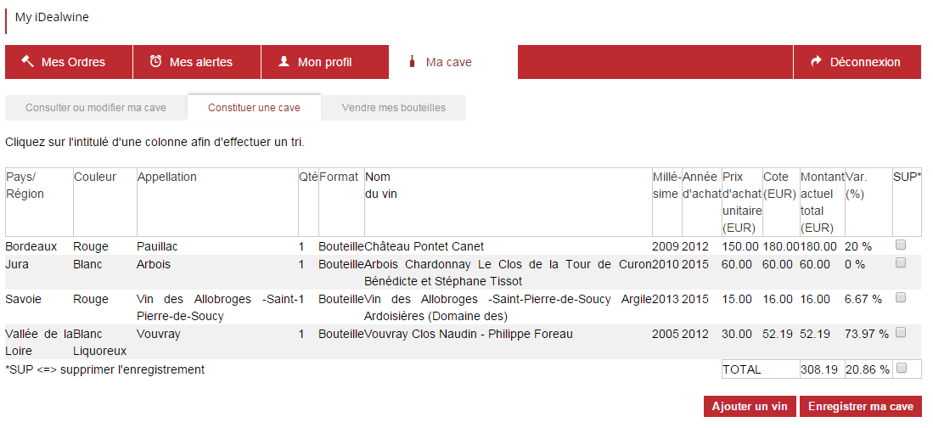Viewport: 933px width, 428px height.
Task: Select the Constituer une cave tab
Action: pos(254,108)
